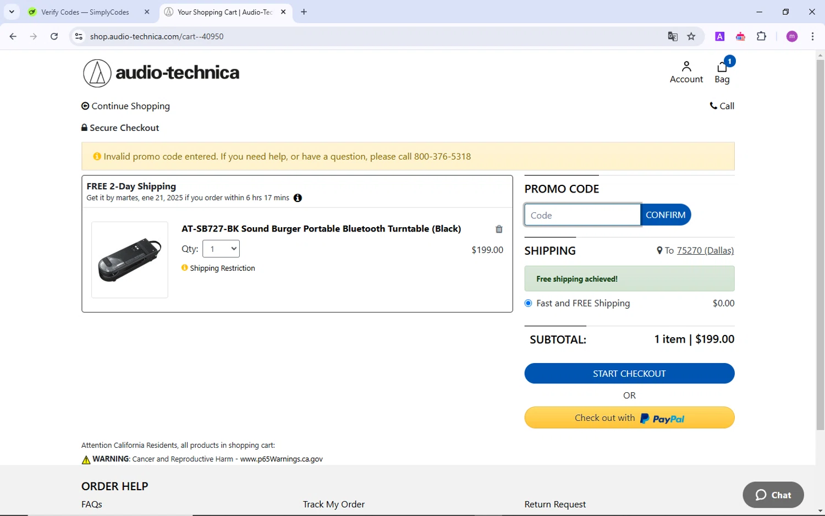The image size is (825, 516).
Task: Click the Call link
Action: click(722, 106)
